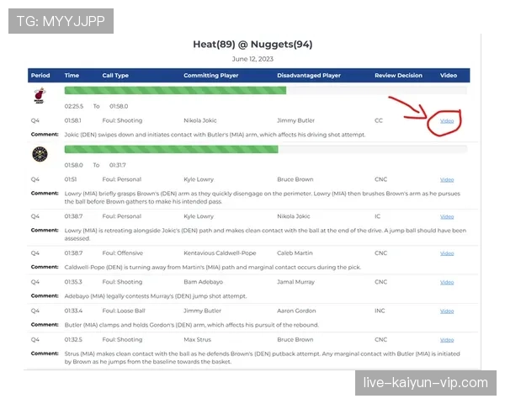Screen dimensions: 505x404
Task: Open Video link for Lowry's 01:38.7 IC call
Action: pyautogui.click(x=447, y=215)
